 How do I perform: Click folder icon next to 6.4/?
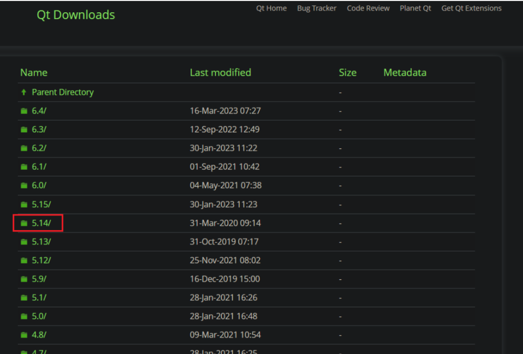point(24,111)
